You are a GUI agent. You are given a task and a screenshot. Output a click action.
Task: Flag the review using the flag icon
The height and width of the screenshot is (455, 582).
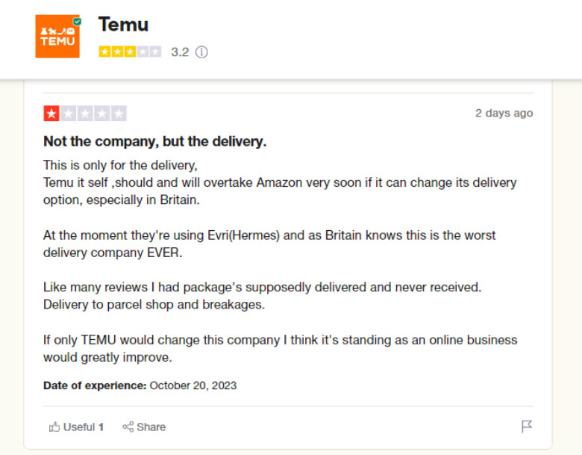[x=527, y=427]
